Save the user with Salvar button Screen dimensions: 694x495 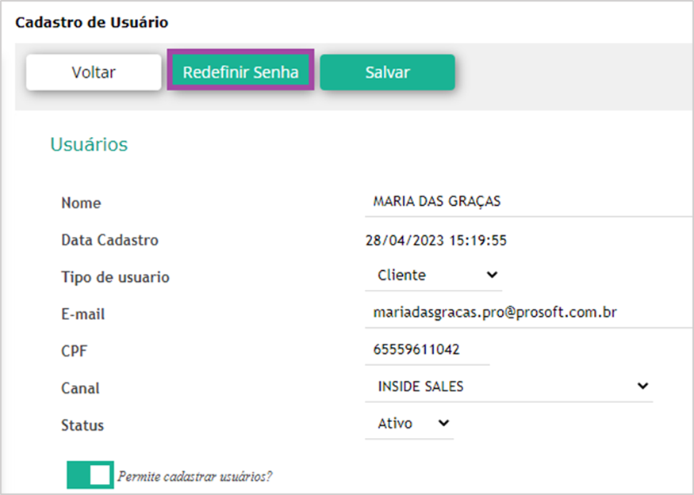point(387,72)
